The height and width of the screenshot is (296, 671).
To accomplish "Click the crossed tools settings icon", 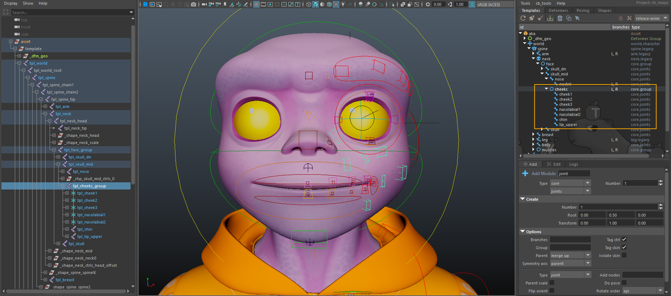I will pos(629,18).
